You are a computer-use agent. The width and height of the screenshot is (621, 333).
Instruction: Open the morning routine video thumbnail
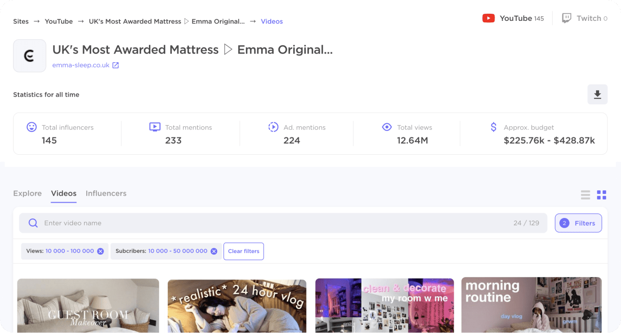531,305
